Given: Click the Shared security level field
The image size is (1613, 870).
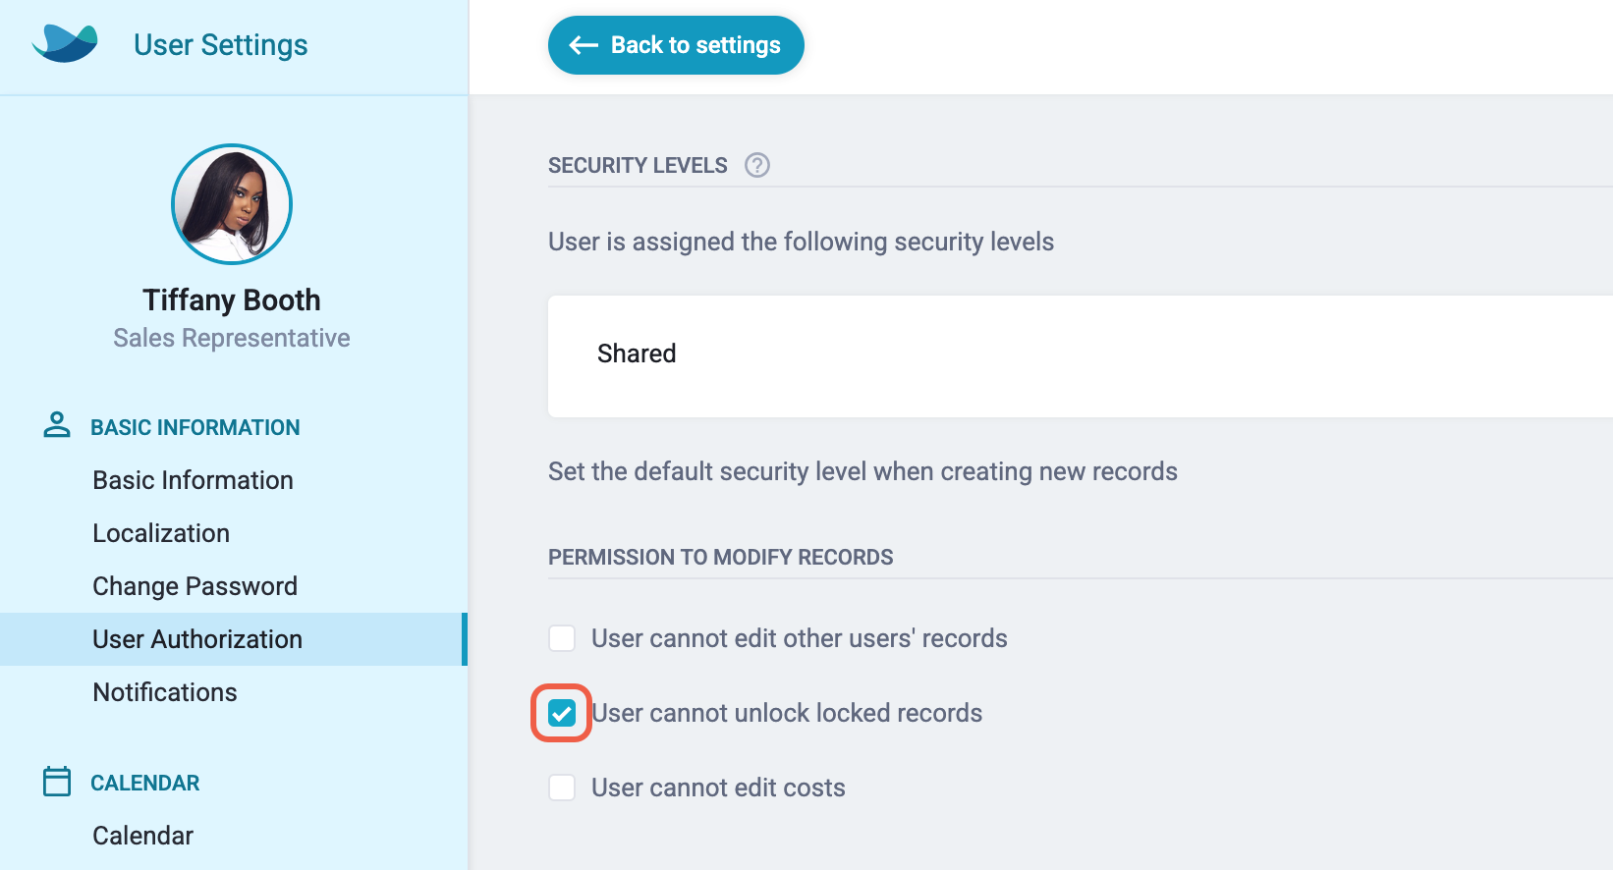Looking at the screenshot, I should (1081, 356).
